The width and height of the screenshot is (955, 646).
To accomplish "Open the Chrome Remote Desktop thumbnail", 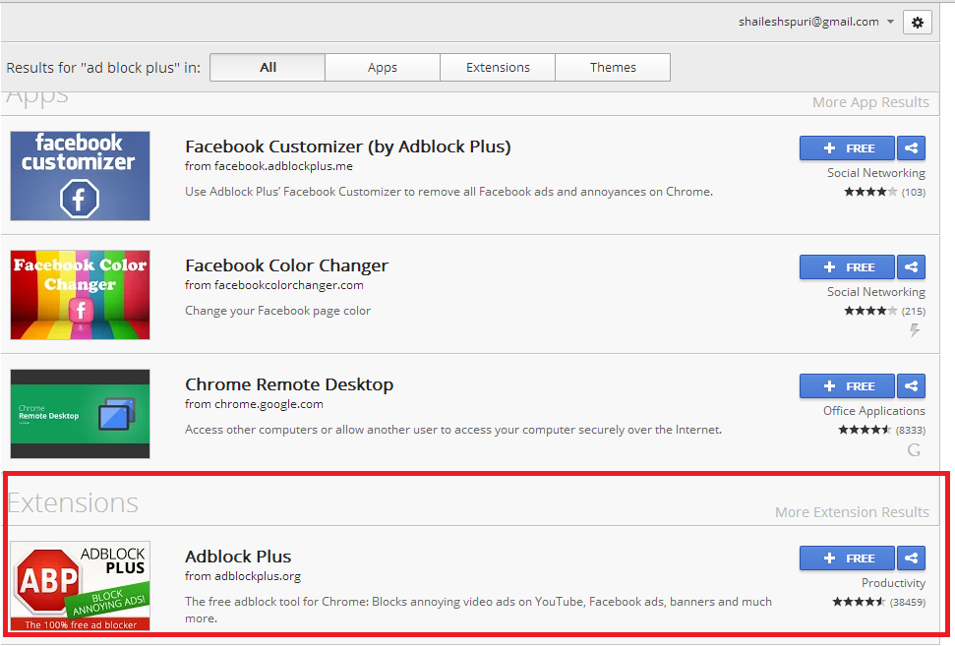I will tap(80, 413).
